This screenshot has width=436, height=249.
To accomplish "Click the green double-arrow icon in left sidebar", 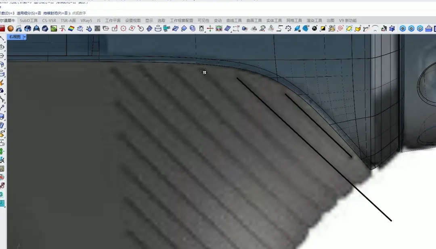I will (x=2, y=151).
